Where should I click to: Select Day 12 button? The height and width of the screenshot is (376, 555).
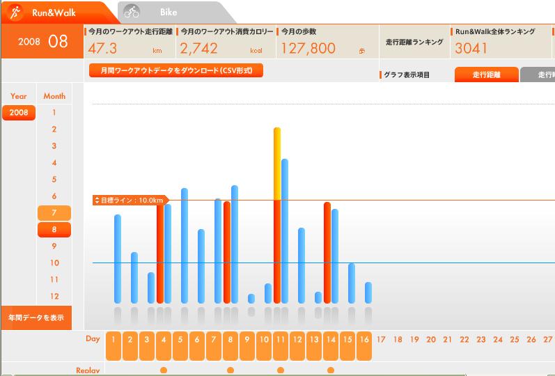pyautogui.click(x=297, y=345)
